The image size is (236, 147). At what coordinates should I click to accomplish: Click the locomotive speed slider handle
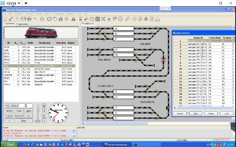38,121
